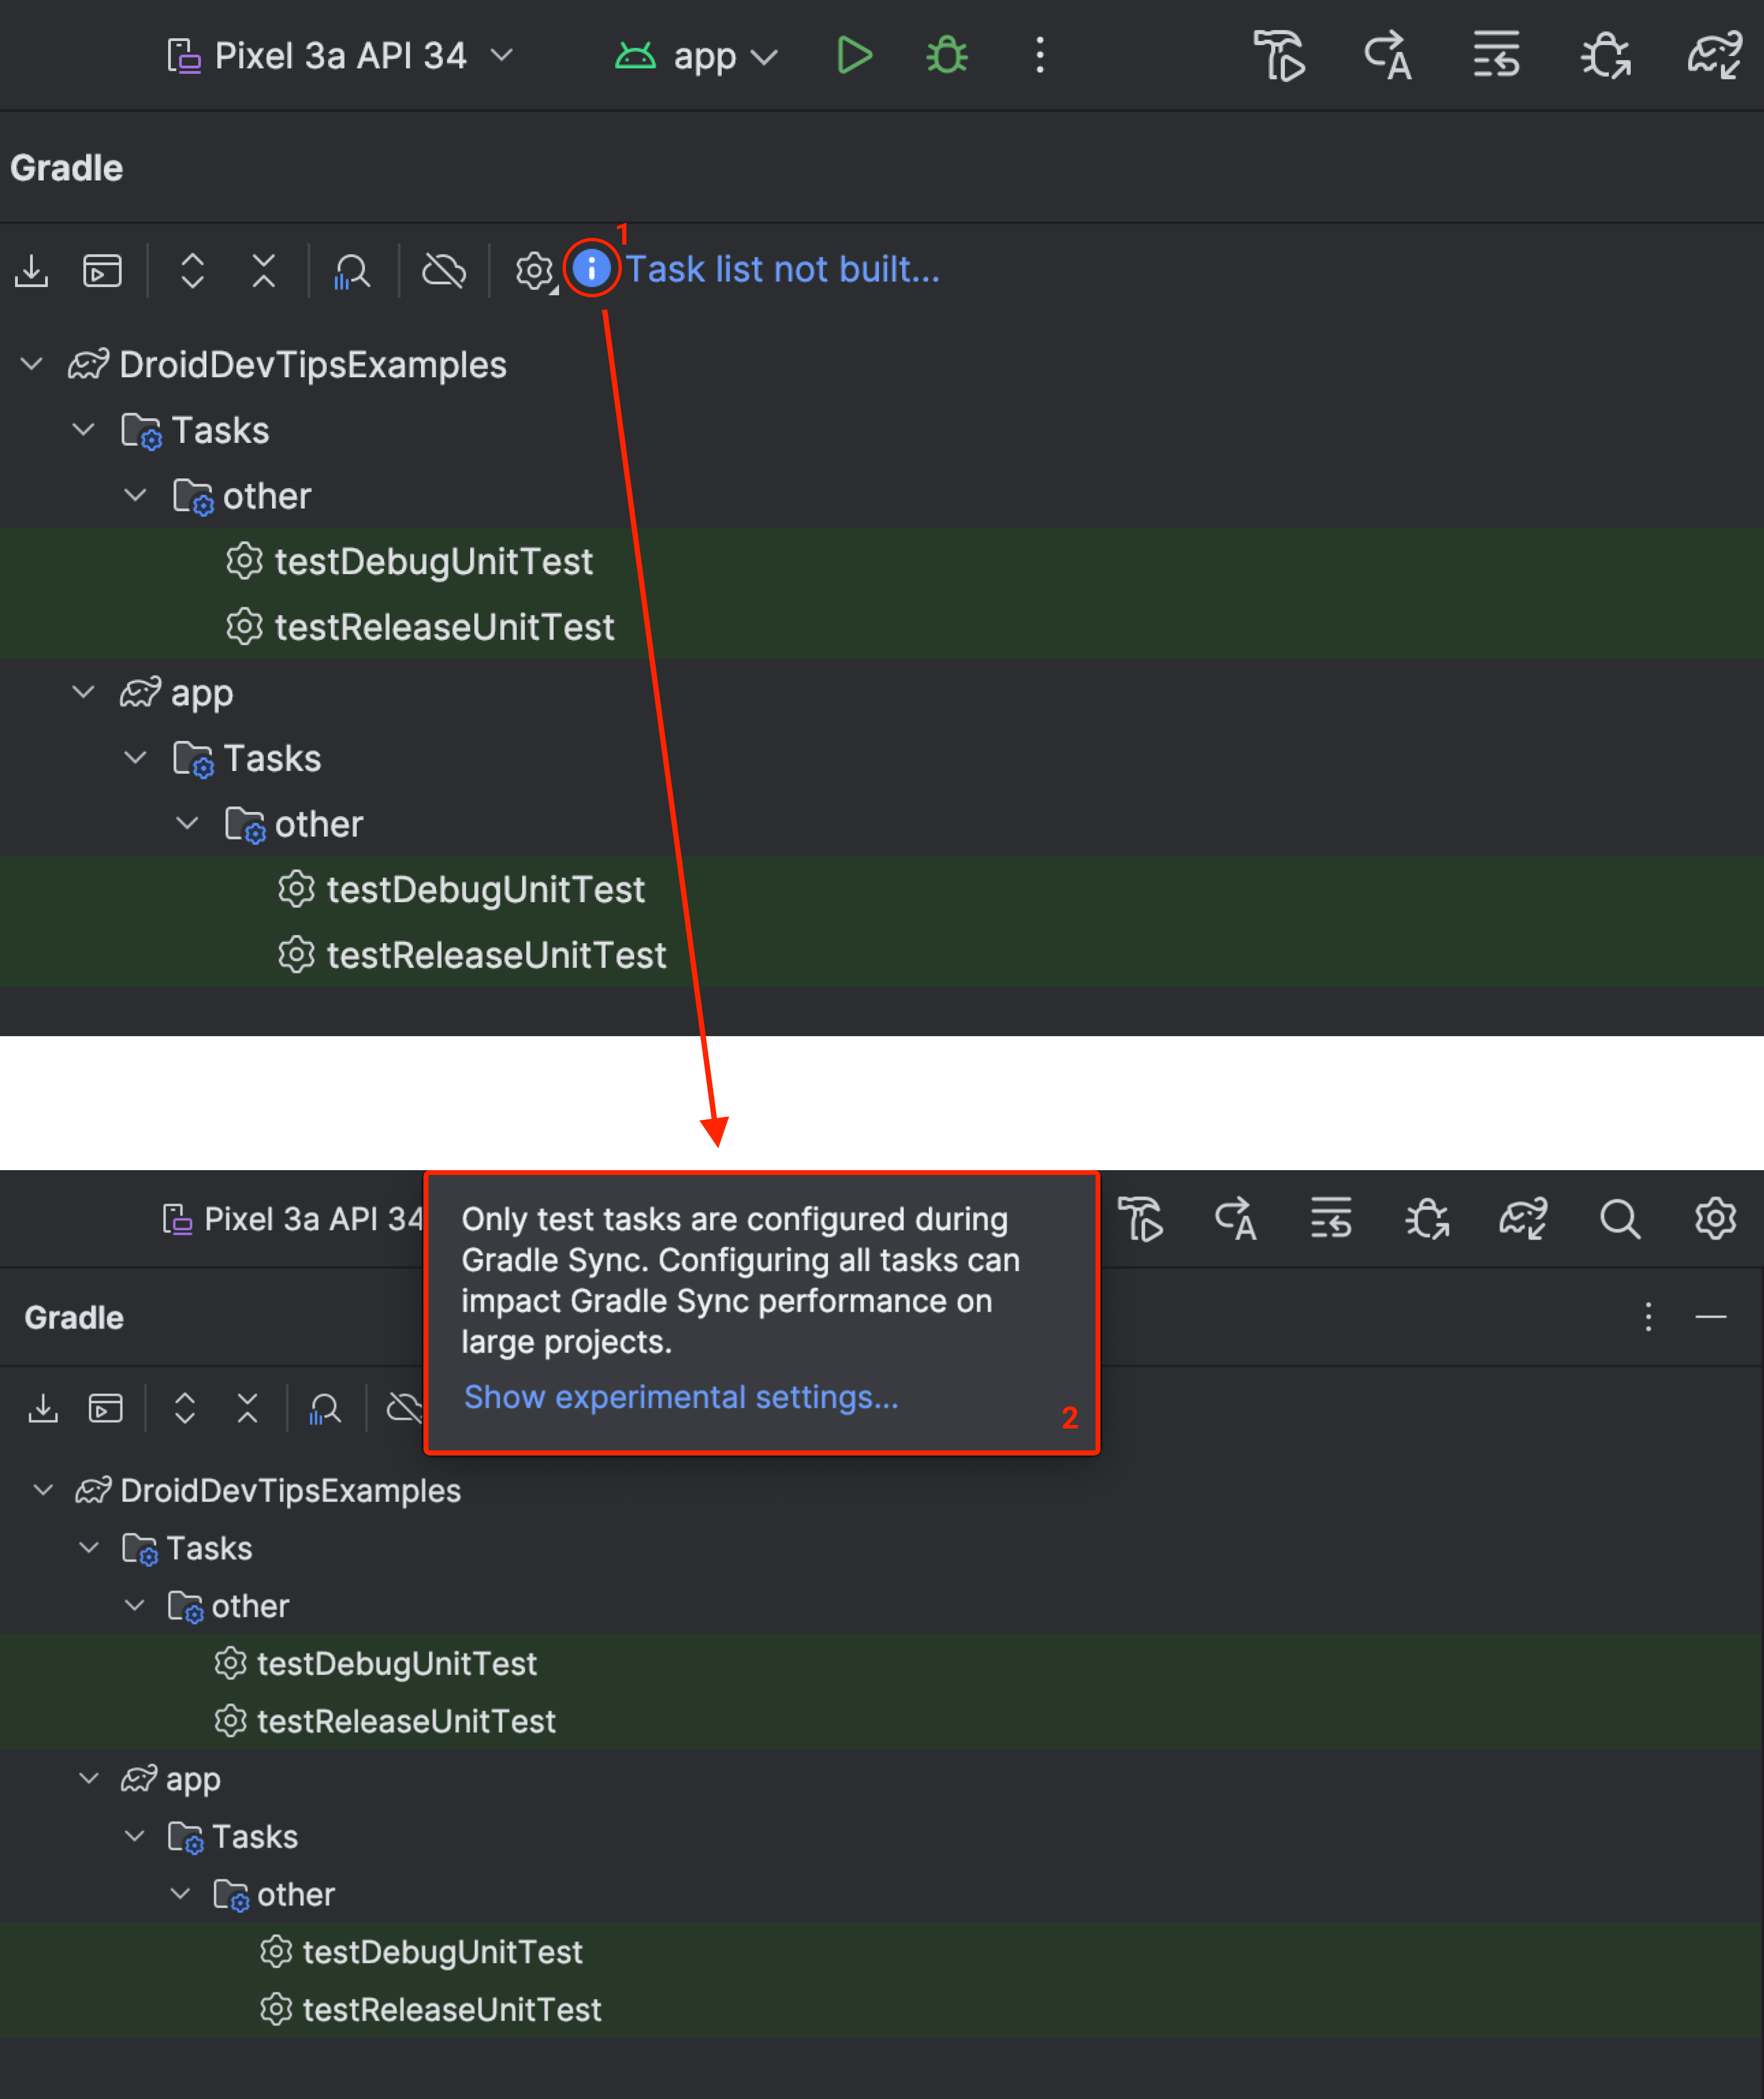Click lower toolbar attach debugger bug icon
The height and width of the screenshot is (2099, 1764).
tap(1427, 1219)
